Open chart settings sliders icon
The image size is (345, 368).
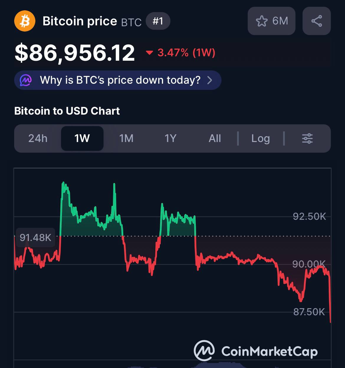pos(307,138)
